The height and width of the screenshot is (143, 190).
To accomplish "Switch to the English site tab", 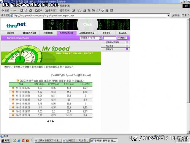I will pos(123,33).
